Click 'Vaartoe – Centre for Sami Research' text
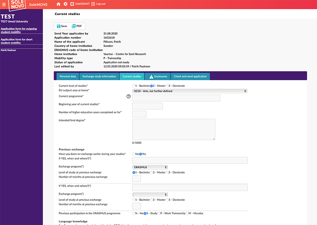317x225 pixels. click(125, 54)
